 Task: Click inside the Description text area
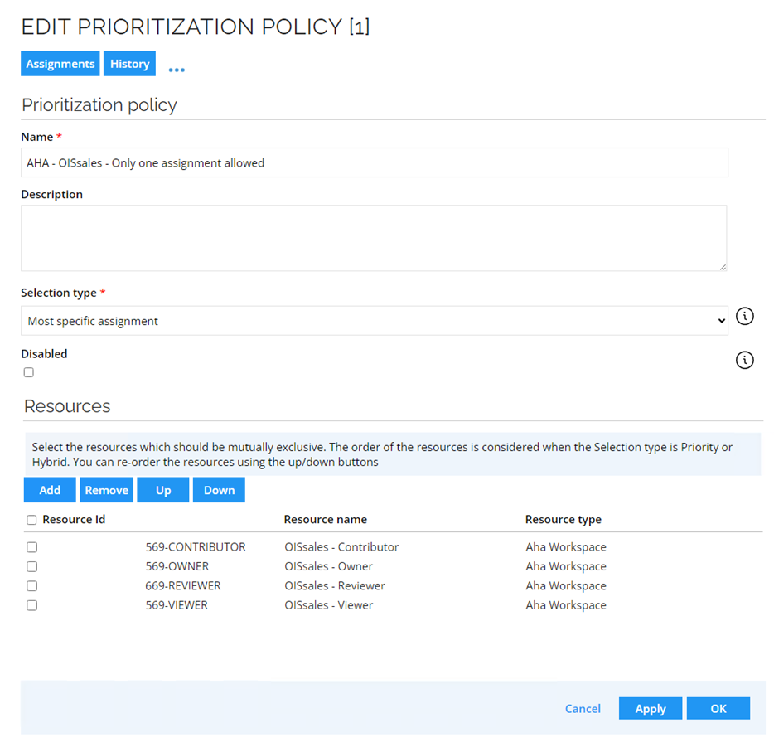374,238
